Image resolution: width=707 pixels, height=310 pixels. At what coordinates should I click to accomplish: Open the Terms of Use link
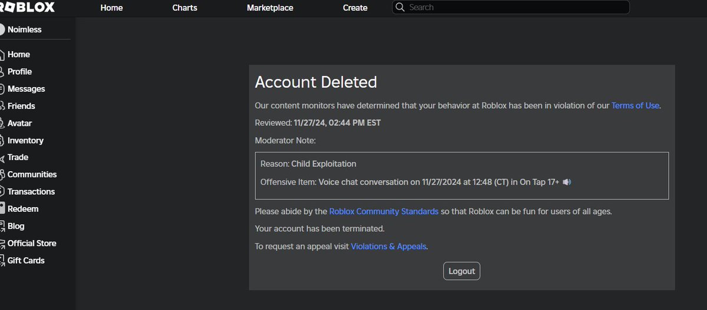pyautogui.click(x=635, y=105)
